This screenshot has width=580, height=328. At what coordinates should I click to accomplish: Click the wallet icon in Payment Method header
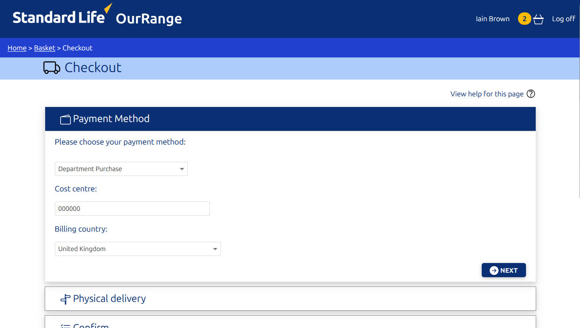66,119
